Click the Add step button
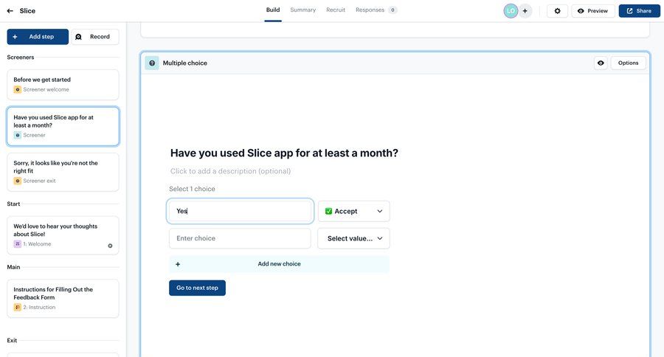 pyautogui.click(x=38, y=37)
